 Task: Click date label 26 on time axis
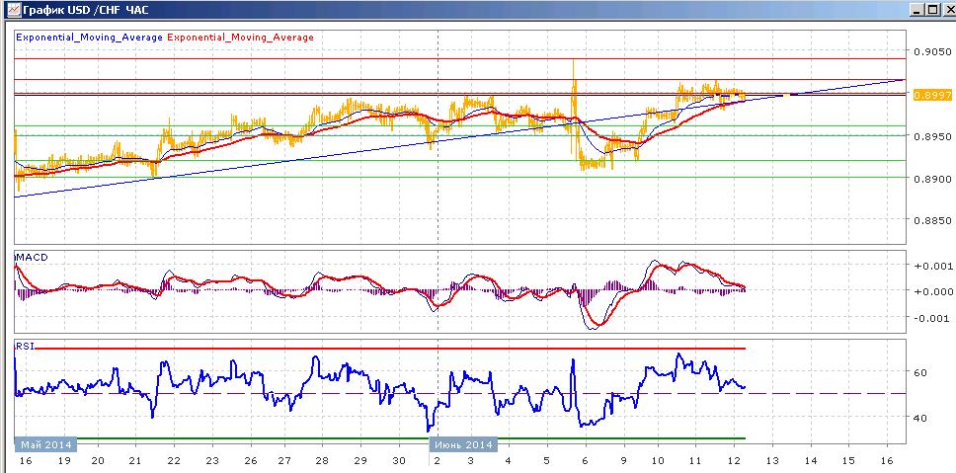[250, 461]
